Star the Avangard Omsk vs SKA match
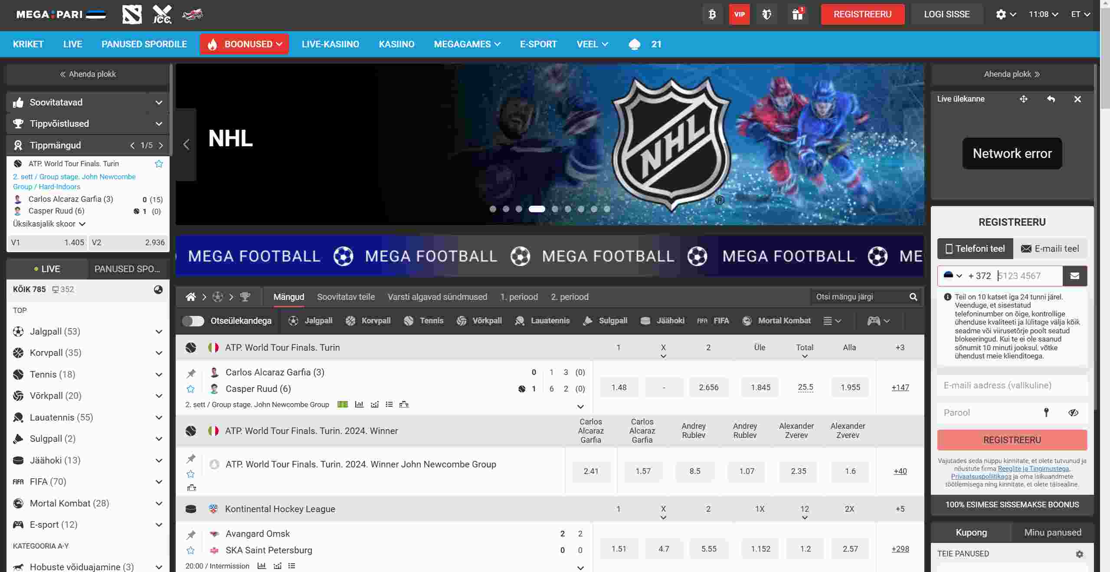 [x=190, y=550]
